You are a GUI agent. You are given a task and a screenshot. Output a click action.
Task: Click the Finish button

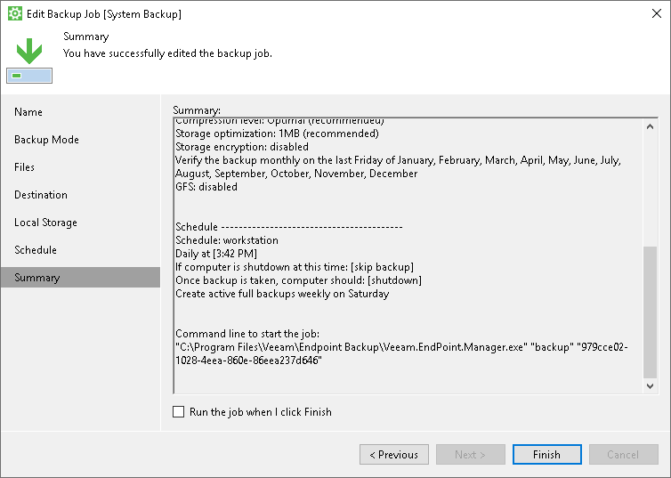[x=547, y=455]
